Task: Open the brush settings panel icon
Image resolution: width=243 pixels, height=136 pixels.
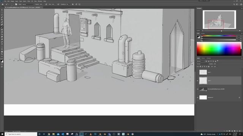Action: 16,4
